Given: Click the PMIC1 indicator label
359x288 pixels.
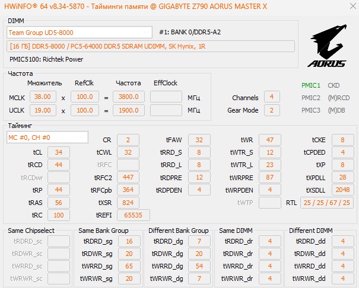Looking at the screenshot, I should pyautogui.click(x=311, y=85).
